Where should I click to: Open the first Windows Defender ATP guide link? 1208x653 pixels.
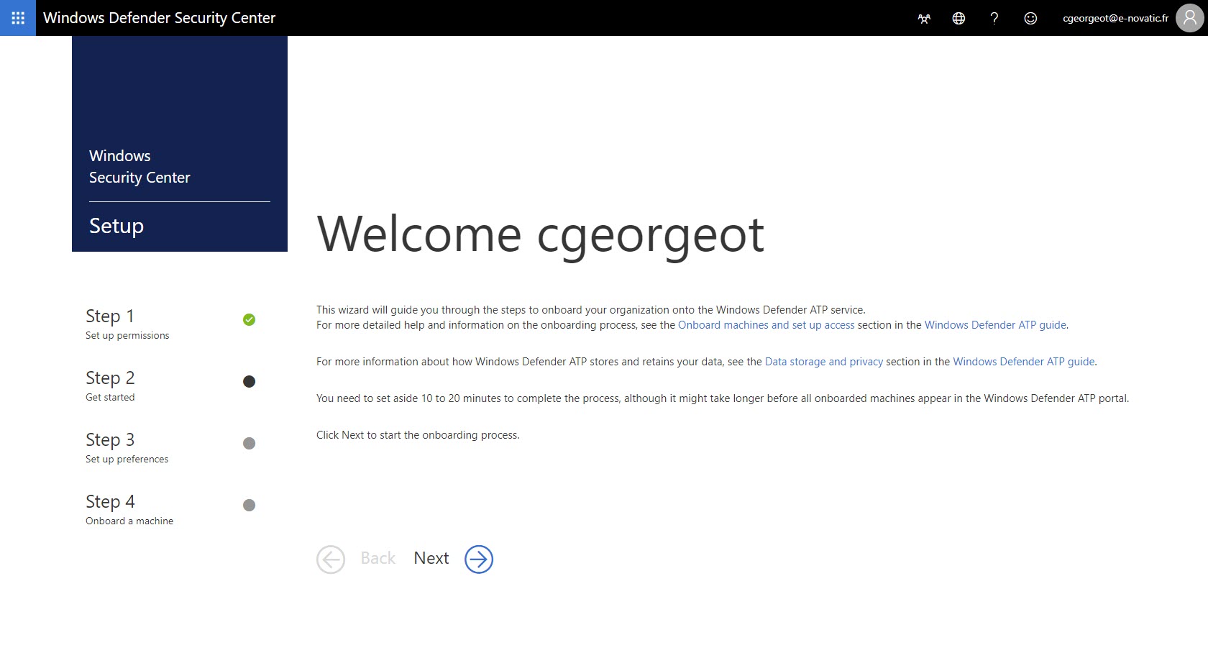(x=995, y=325)
